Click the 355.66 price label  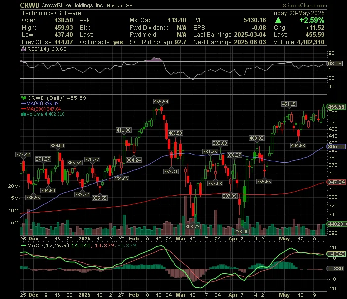point(264,181)
